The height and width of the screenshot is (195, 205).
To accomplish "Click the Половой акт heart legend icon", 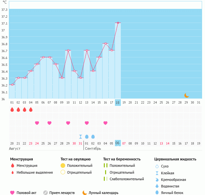I will (12, 193).
